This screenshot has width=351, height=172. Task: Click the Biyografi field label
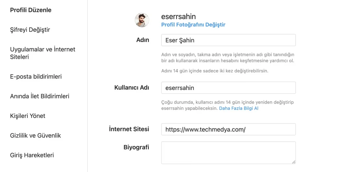(x=136, y=147)
